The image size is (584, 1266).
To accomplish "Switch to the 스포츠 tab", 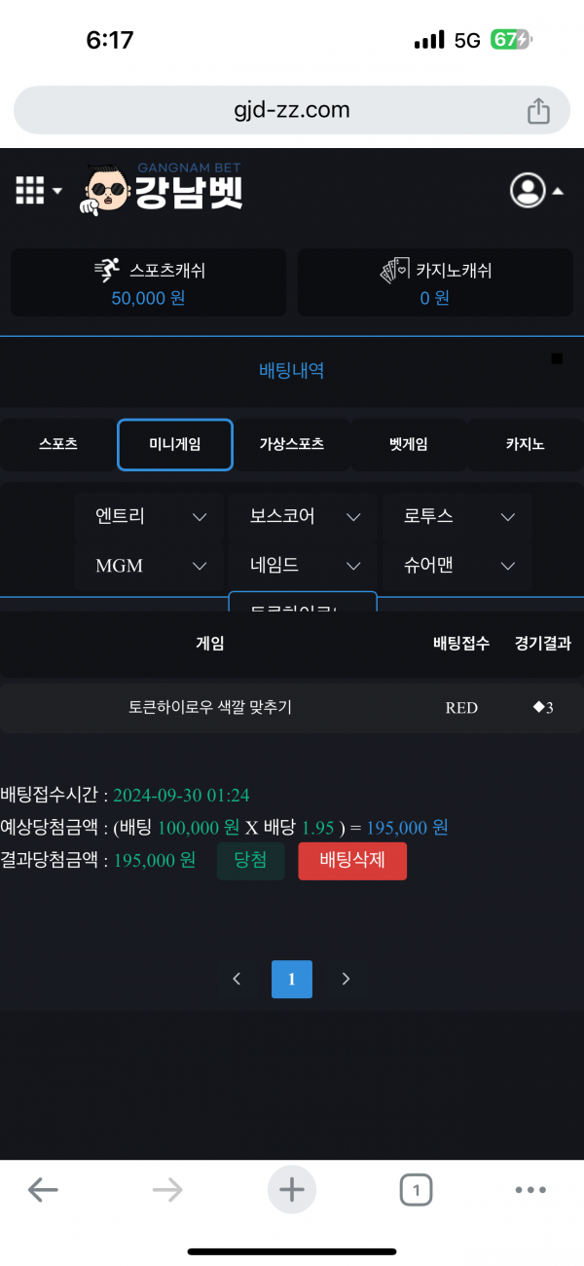I will point(58,444).
